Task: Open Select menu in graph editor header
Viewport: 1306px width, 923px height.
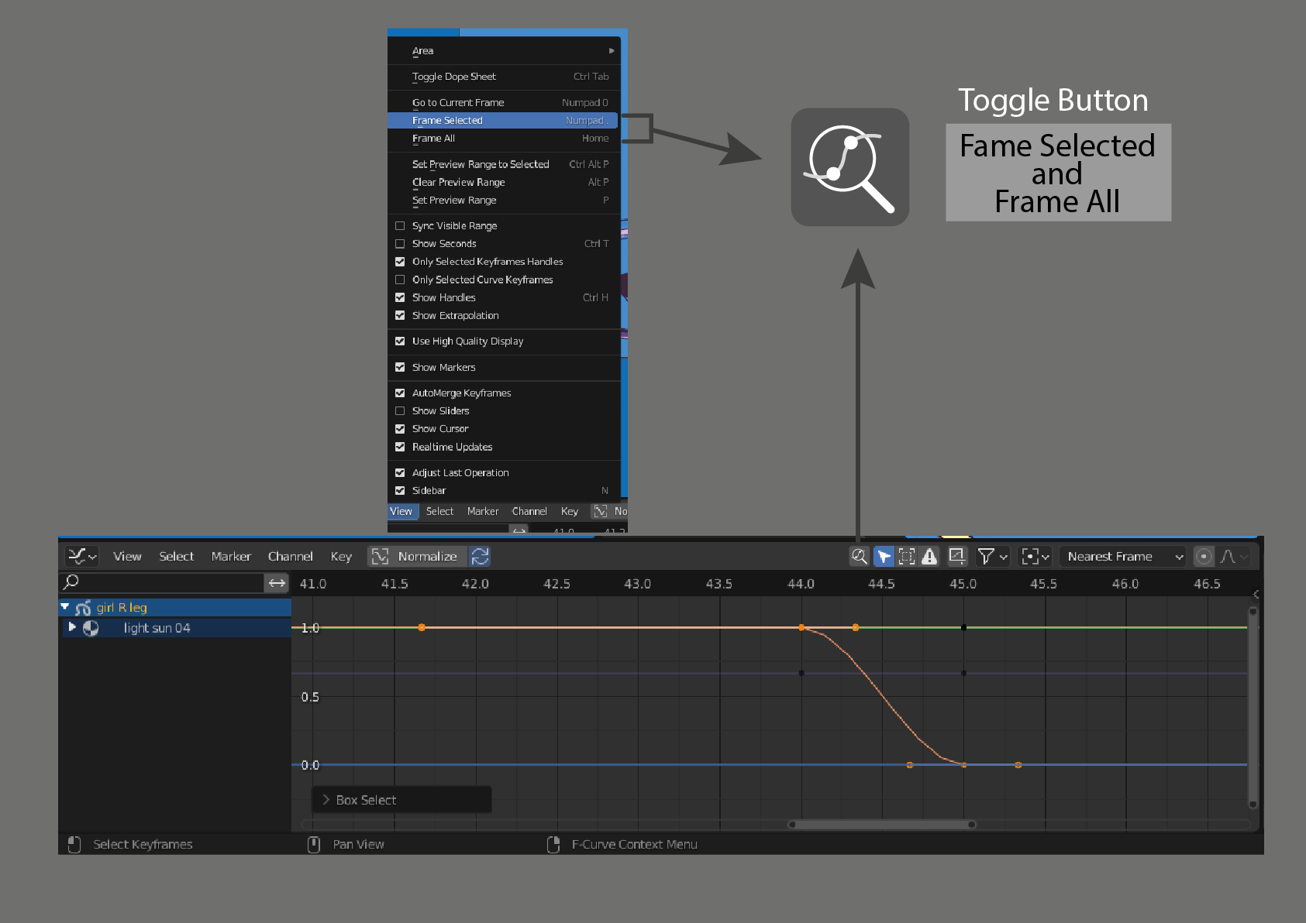Action: tap(177, 556)
